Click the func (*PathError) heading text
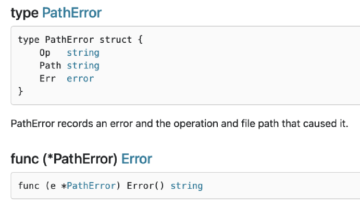Image resolution: width=360 pixels, height=205 pixels. (x=64, y=159)
